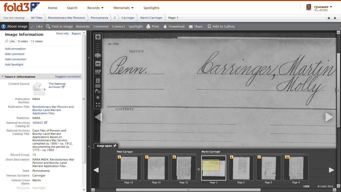Zoom out using the minus icon
Image resolution: width=341 pixels, height=192 pixels.
tap(98, 63)
